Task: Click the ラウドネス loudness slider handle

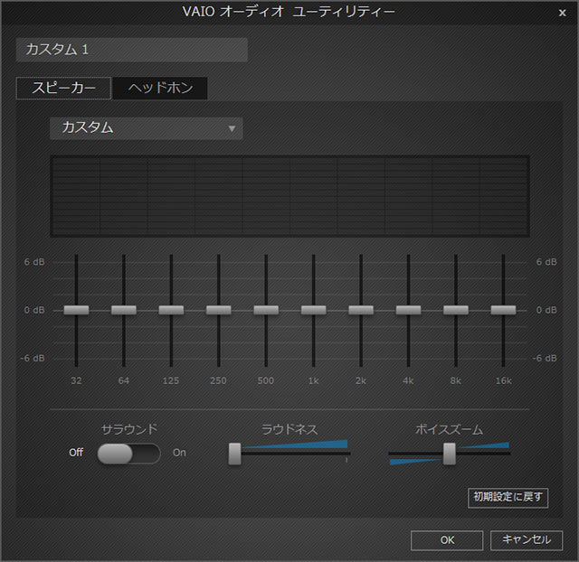Action: (x=235, y=454)
